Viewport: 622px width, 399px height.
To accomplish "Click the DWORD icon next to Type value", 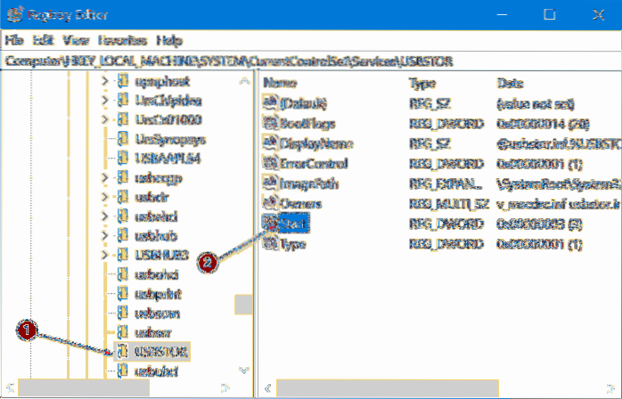I will click(x=270, y=243).
